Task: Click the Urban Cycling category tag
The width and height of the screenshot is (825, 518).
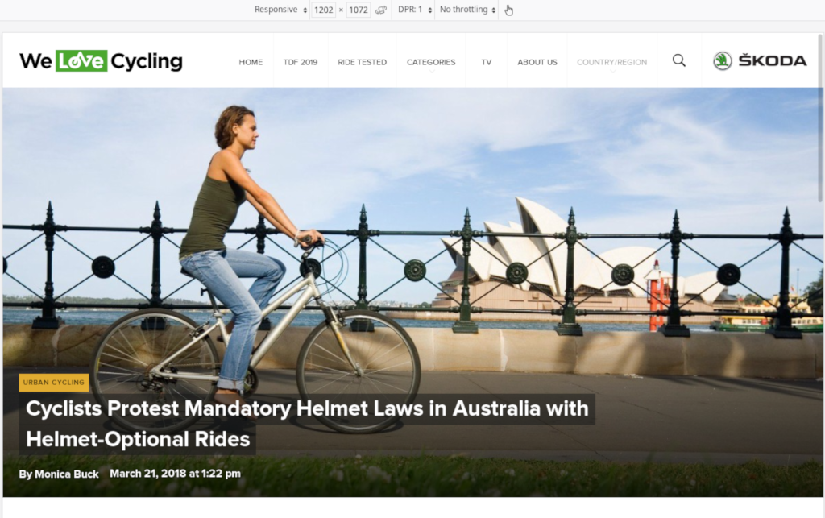Action: pyautogui.click(x=54, y=383)
